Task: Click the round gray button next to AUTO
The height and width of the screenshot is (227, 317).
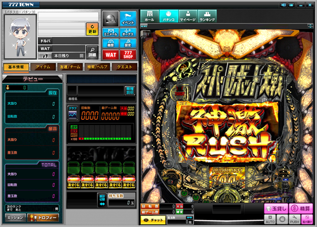Action: click(x=282, y=219)
